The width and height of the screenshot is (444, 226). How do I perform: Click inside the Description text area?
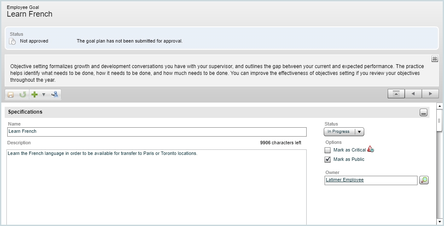point(157,187)
